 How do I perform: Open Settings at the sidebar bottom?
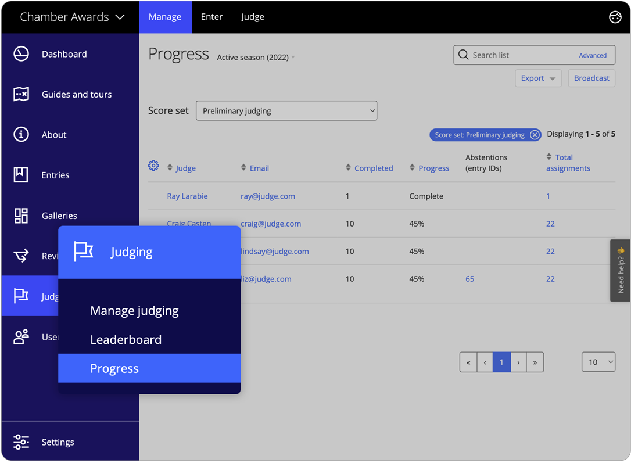[x=21, y=442]
